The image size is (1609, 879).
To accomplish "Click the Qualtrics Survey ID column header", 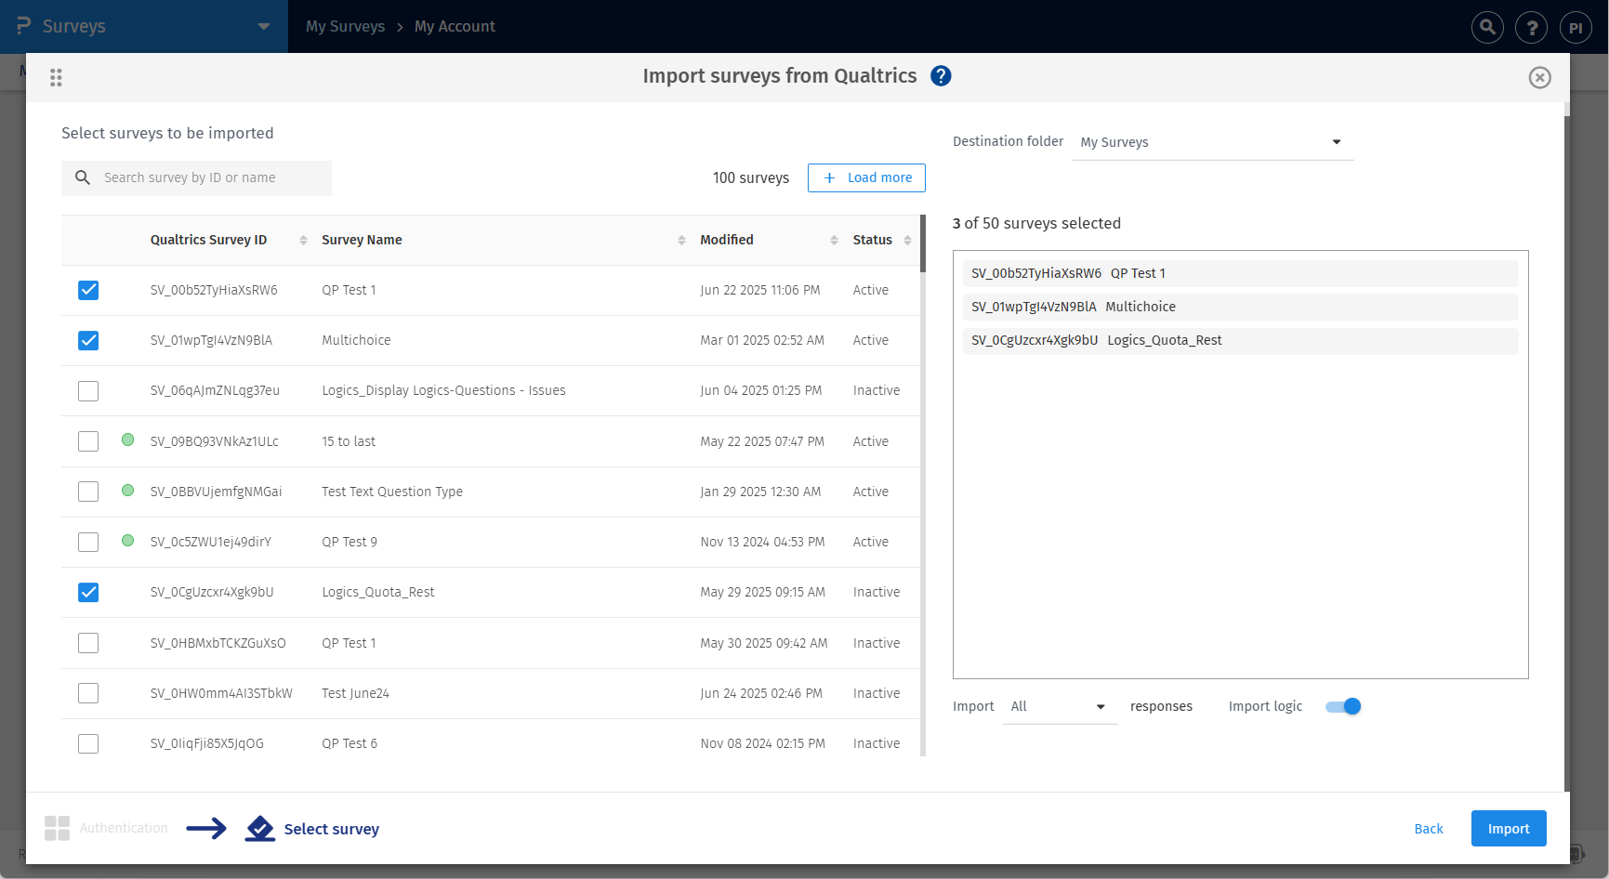I will coord(208,240).
